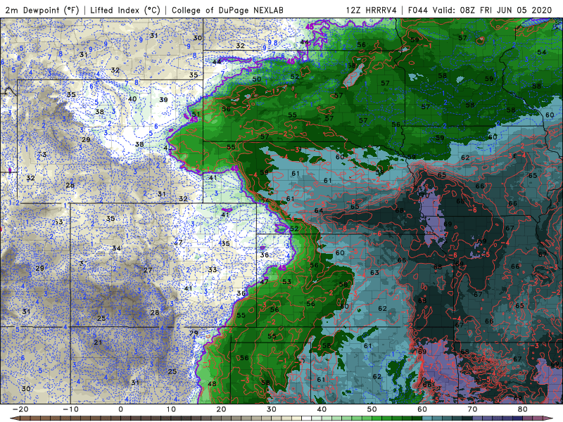The width and height of the screenshot is (563, 422).
Task: Click the "-10" color scale label
Action: pyautogui.click(x=70, y=409)
